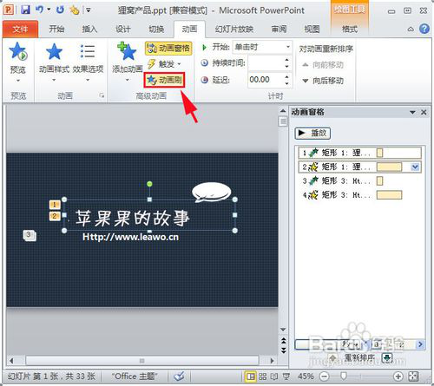Image resolution: width=434 pixels, height=386 pixels.
Task: Click the Undo icon in quick access toolbar
Action: point(39,10)
